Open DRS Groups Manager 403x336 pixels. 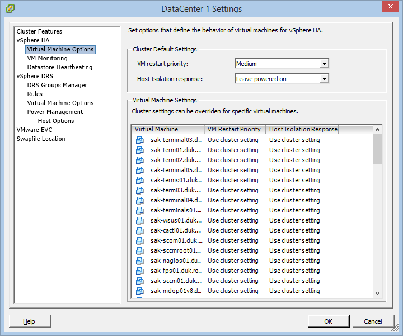click(57, 85)
